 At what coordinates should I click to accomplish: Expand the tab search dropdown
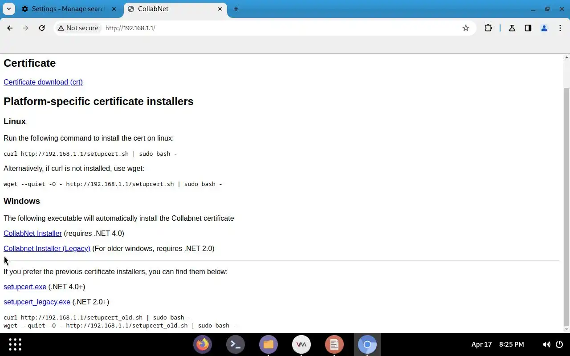point(9,9)
